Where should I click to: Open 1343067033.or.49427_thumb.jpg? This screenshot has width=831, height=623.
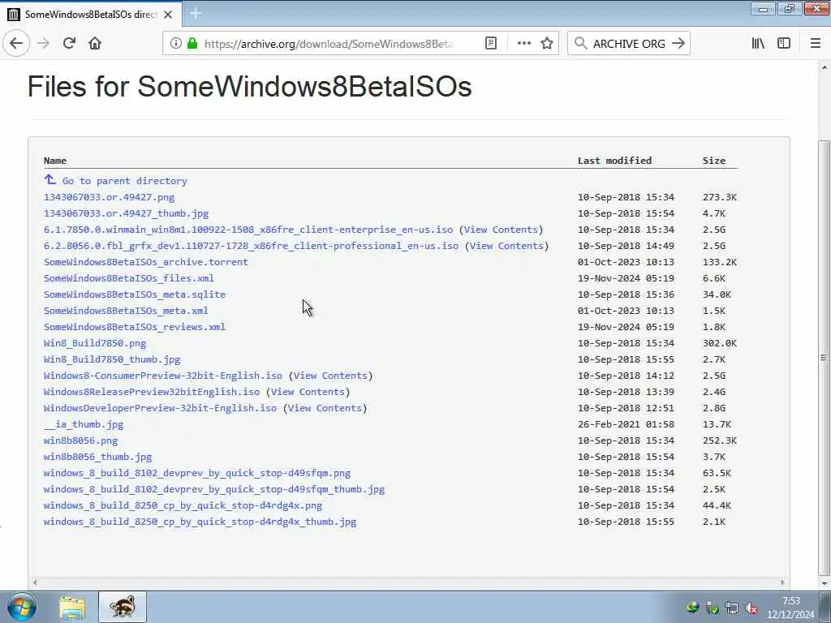click(x=126, y=213)
